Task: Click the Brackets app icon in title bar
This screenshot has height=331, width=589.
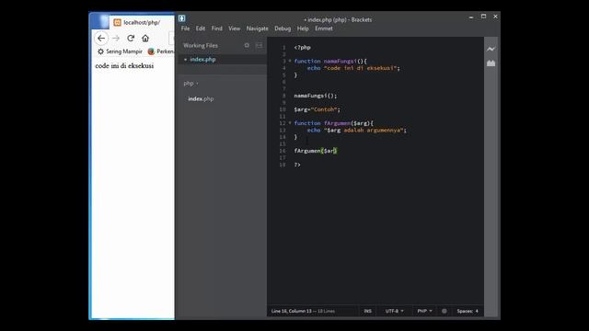Action: (182, 18)
